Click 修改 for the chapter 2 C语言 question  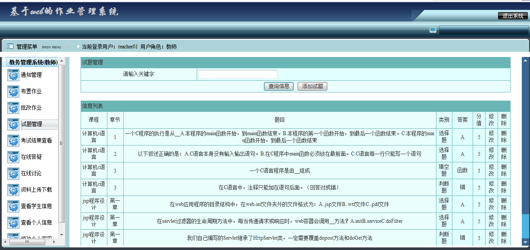click(x=492, y=154)
